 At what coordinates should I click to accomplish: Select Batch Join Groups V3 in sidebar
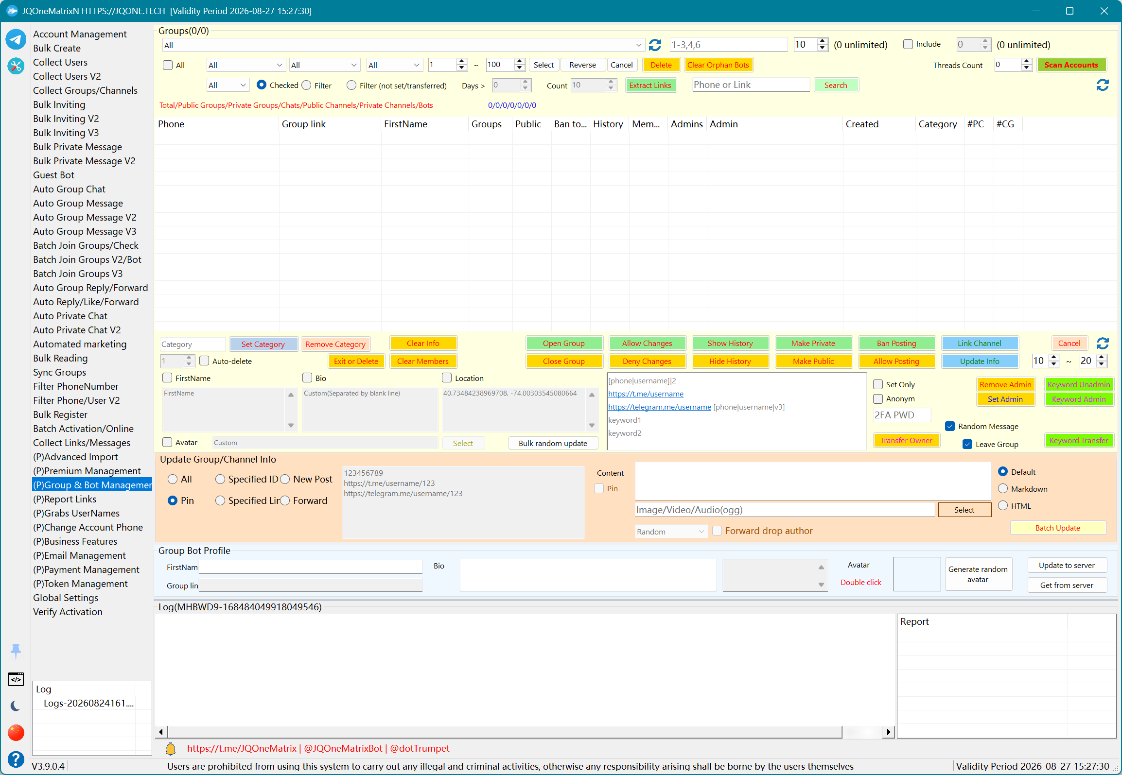(78, 274)
